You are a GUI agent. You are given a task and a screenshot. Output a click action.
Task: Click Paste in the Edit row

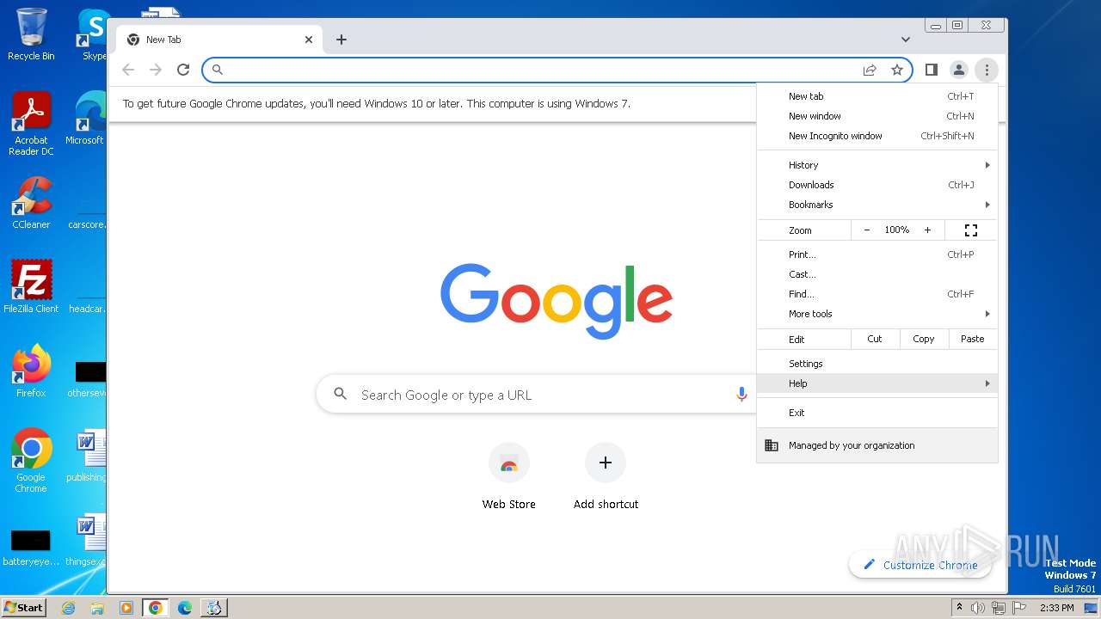(973, 339)
